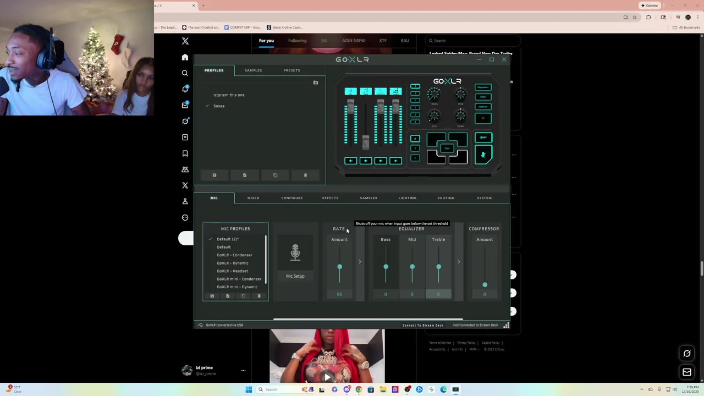This screenshot has height=396, width=704.
Task: Expand Equalizer advanced settings arrow
Action: (459, 262)
